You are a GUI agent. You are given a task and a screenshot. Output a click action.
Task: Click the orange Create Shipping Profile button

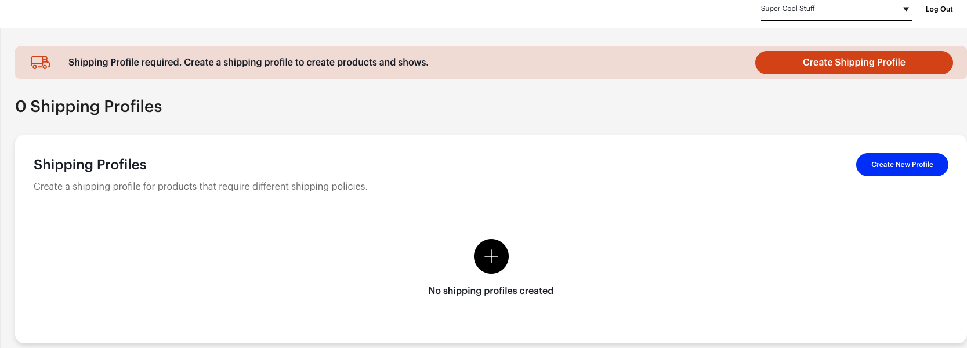coord(854,63)
